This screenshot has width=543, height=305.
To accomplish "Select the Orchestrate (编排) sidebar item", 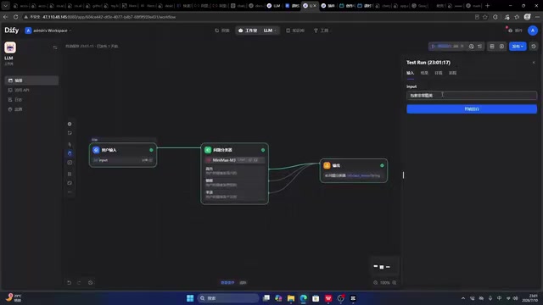I will point(31,80).
